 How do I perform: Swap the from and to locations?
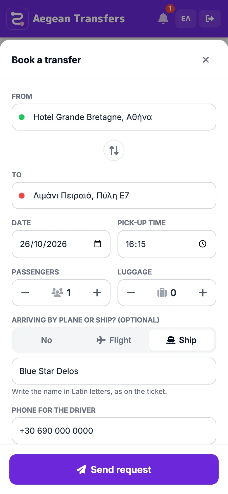pyautogui.click(x=114, y=150)
